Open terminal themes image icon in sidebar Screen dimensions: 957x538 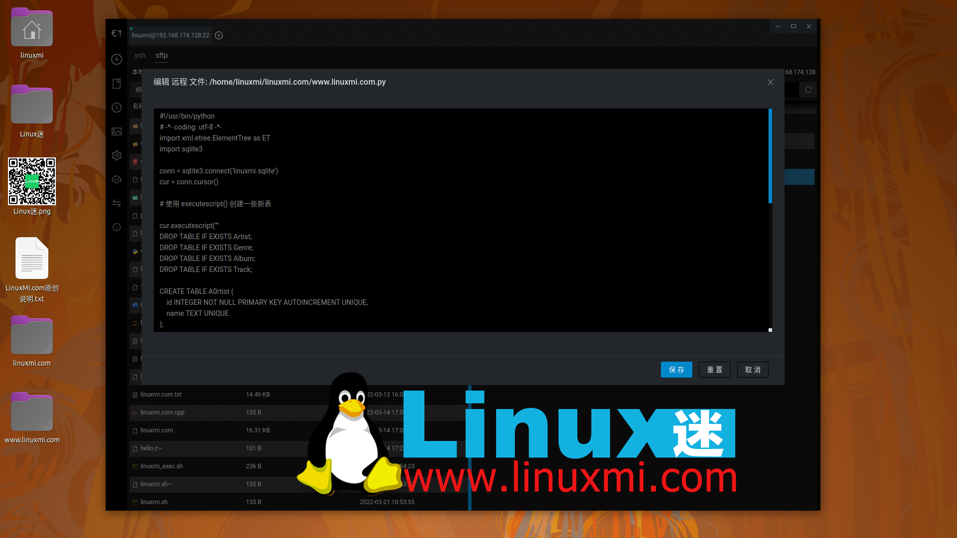pyautogui.click(x=117, y=132)
